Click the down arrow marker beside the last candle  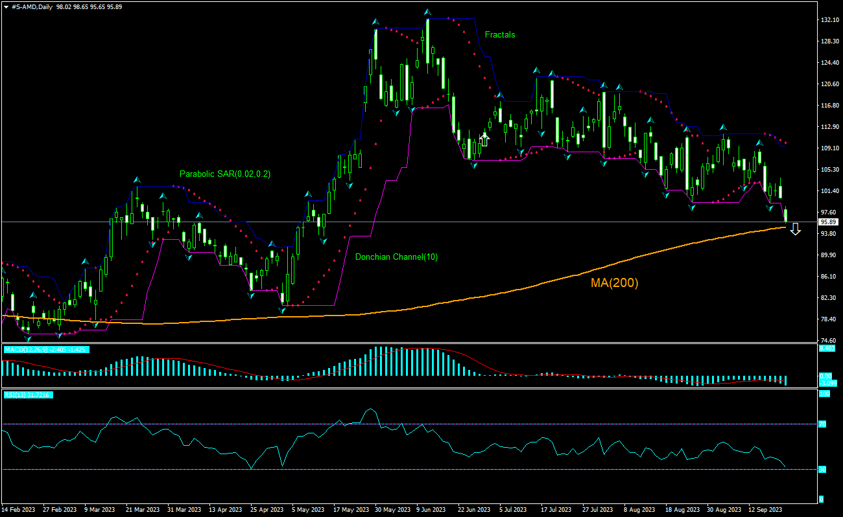click(795, 229)
